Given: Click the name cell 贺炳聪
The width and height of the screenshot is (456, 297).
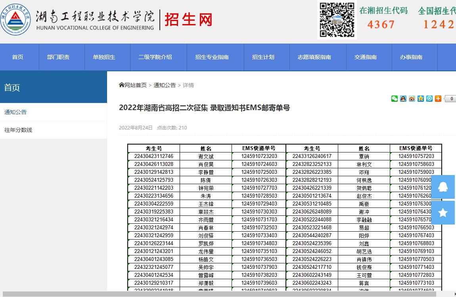Looking at the screenshot, I should (x=364, y=188).
